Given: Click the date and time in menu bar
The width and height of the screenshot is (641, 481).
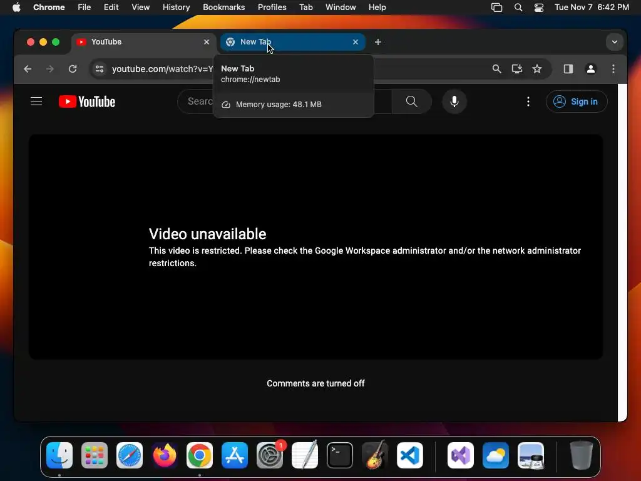Looking at the screenshot, I should pos(592,8).
